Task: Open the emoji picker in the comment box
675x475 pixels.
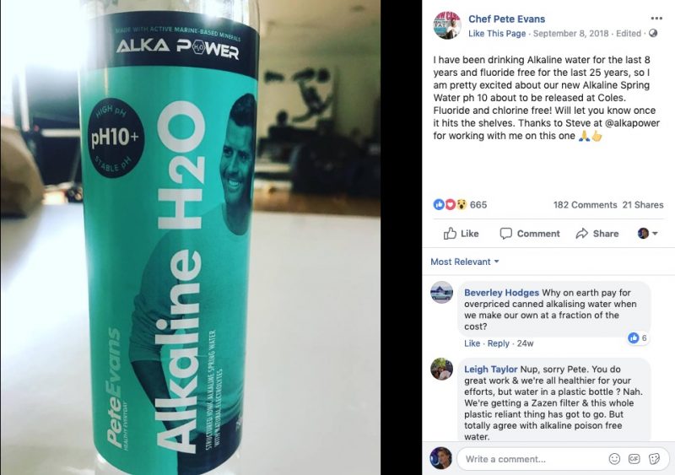Action: pos(614,459)
